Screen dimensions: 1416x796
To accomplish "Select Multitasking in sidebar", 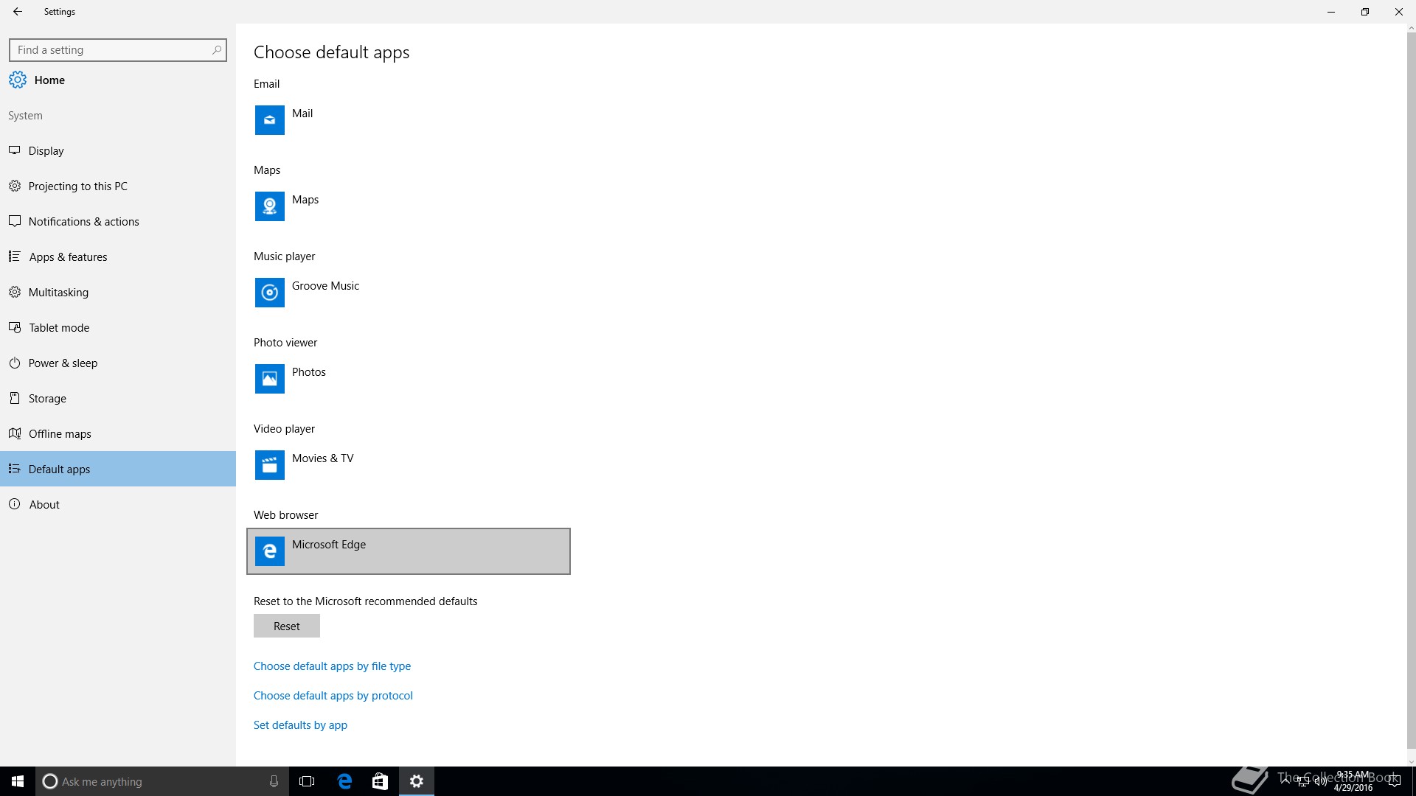I will [x=118, y=292].
